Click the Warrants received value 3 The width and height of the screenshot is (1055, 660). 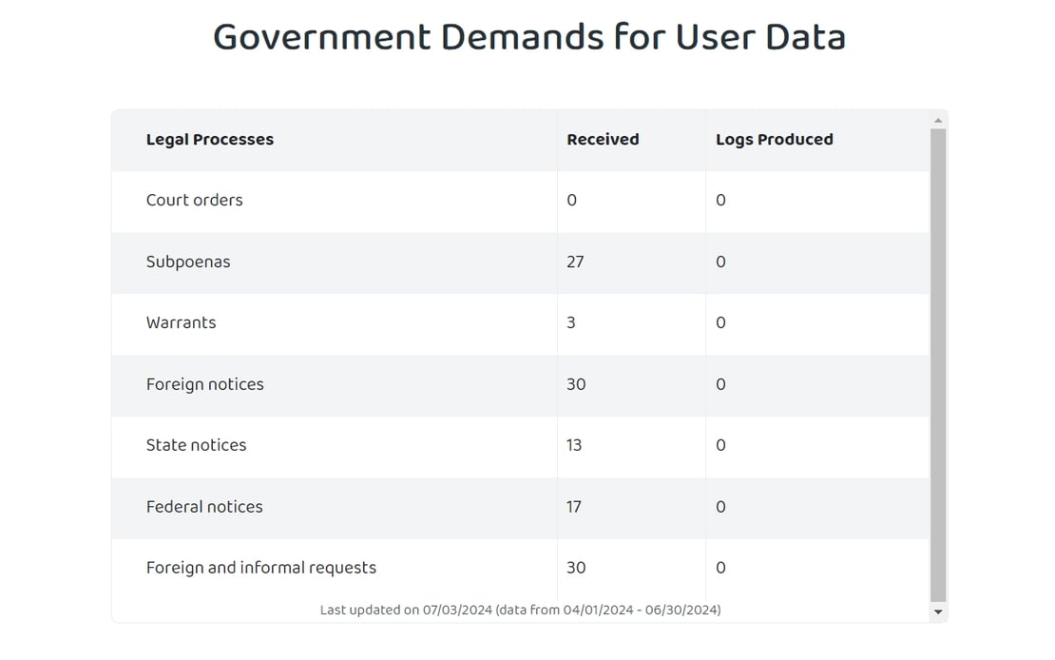pyautogui.click(x=571, y=322)
